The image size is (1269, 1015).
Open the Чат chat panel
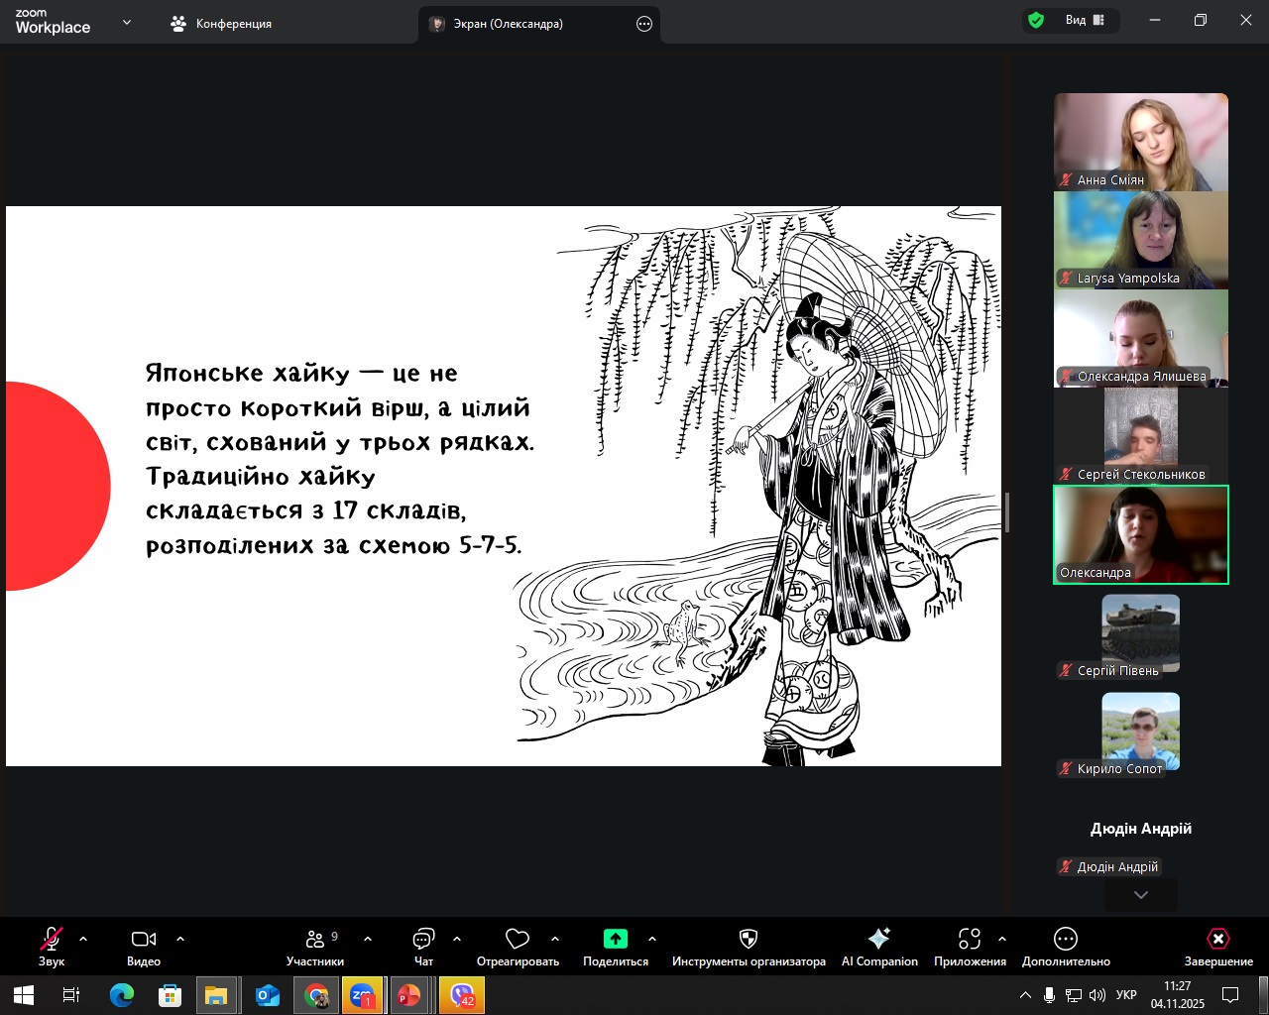(423, 940)
